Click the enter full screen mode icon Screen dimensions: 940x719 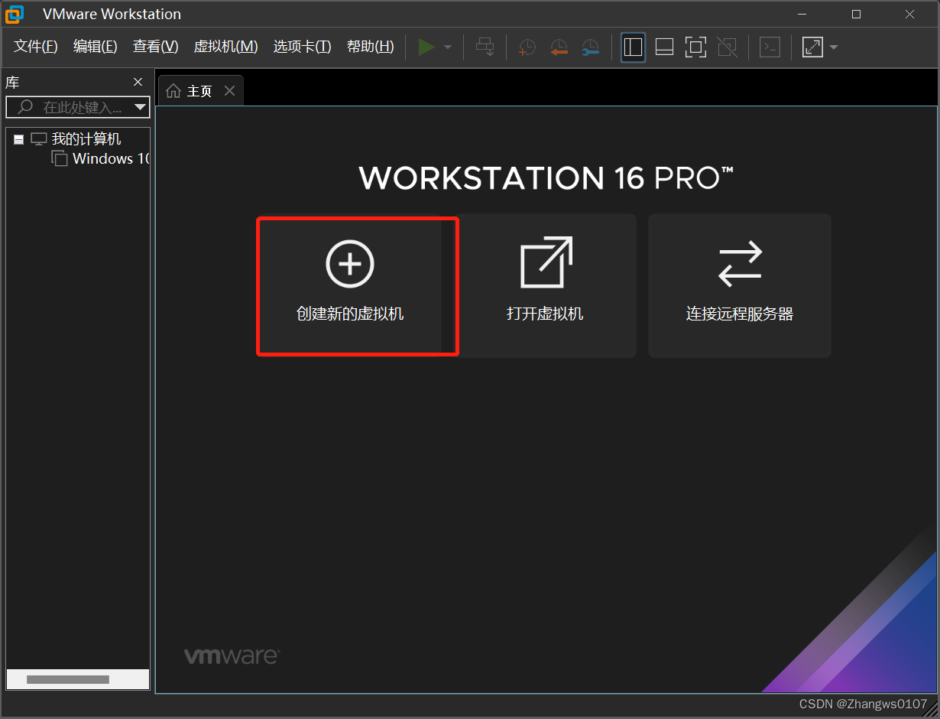coord(695,47)
